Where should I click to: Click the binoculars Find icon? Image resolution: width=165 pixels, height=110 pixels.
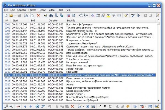pyautogui.click(x=51, y=15)
